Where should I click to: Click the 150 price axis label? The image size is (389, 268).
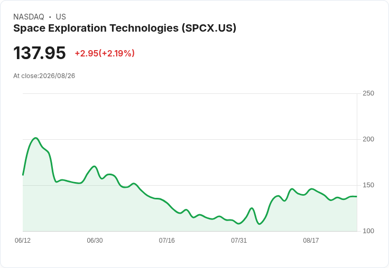tap(368, 185)
